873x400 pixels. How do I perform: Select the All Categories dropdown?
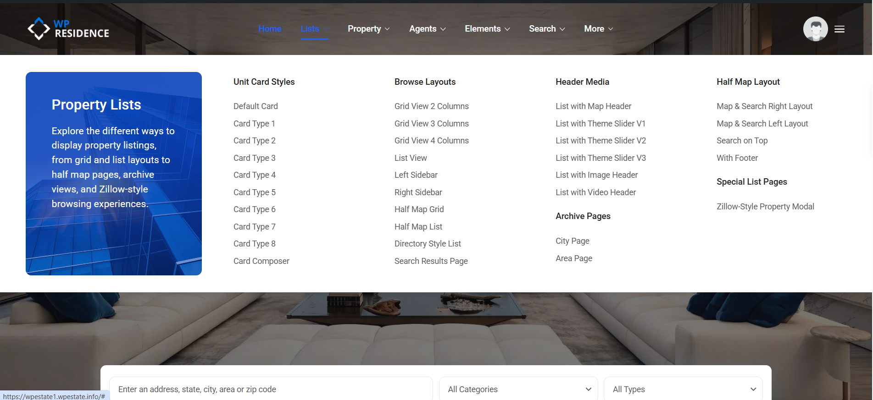(x=518, y=389)
